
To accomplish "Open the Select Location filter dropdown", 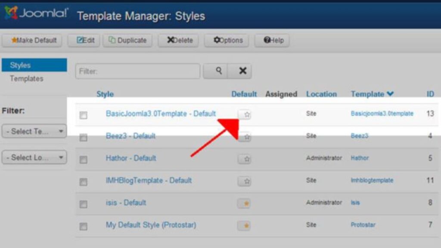I will [34, 157].
